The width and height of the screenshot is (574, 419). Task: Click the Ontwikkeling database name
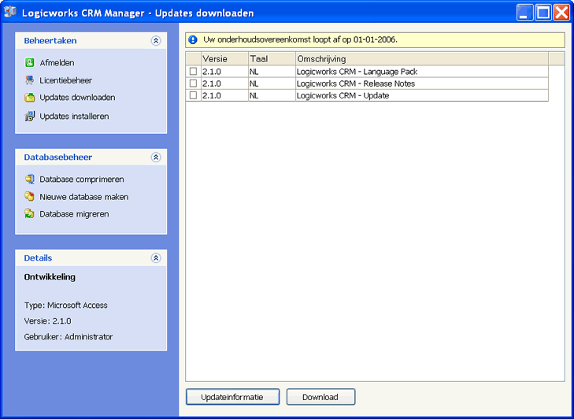50,277
